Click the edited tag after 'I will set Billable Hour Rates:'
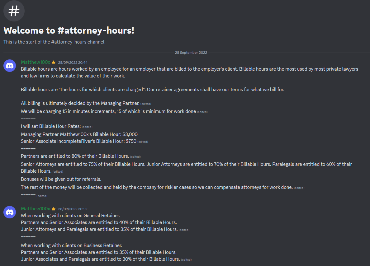 click(87, 127)
